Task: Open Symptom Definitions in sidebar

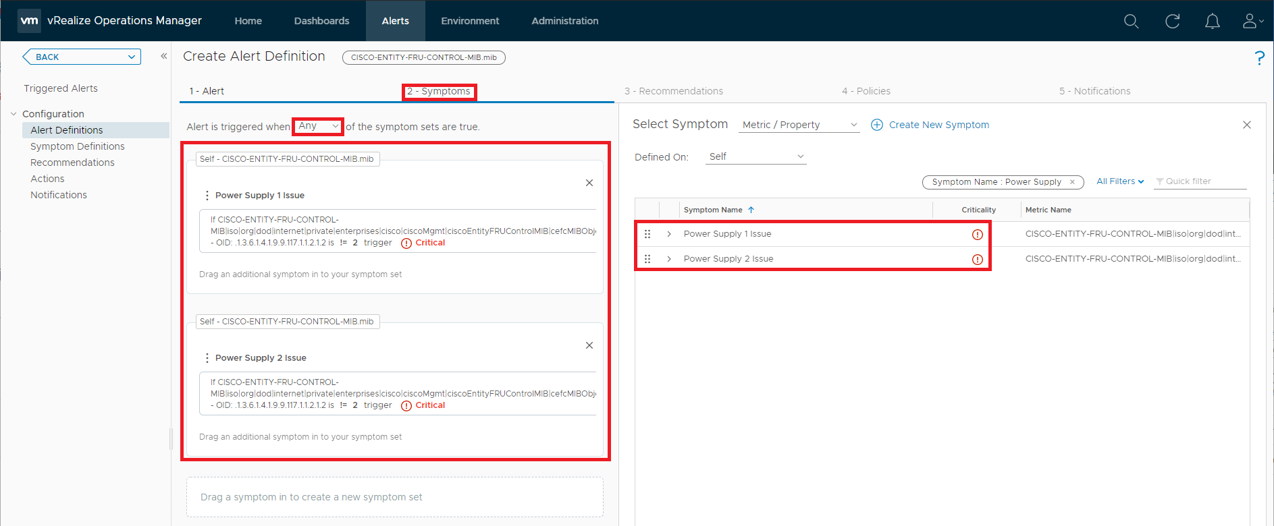Action: [x=78, y=146]
